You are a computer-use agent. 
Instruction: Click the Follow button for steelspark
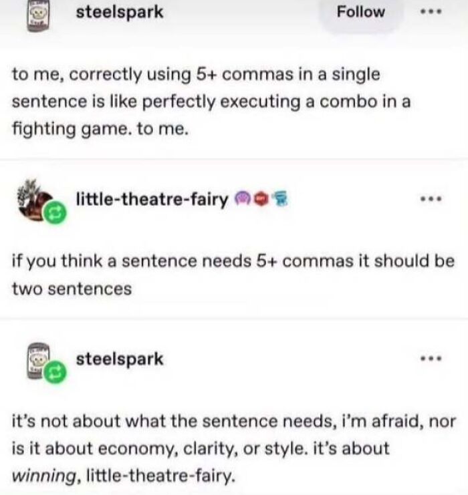360,12
